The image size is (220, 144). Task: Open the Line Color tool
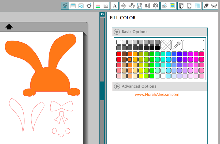[x=98, y=6]
